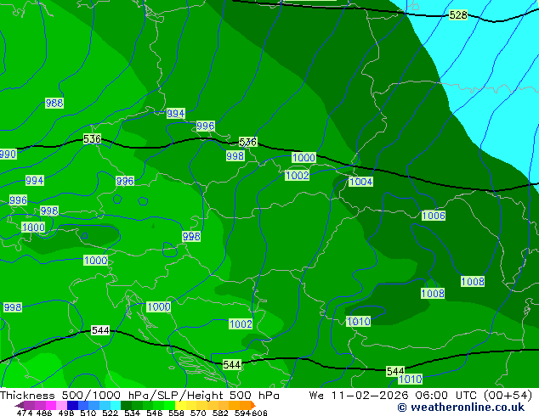Click the 522 legend value
Image resolution: width=539 pixels, height=416 pixels.
(x=110, y=413)
